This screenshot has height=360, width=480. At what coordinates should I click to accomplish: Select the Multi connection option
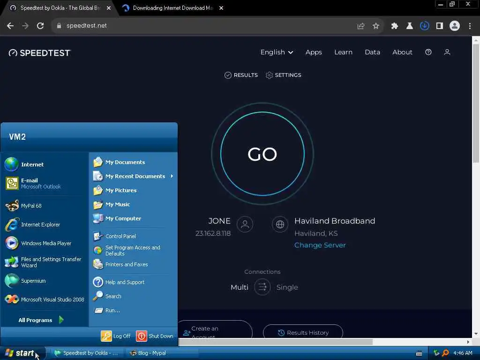pyautogui.click(x=240, y=287)
